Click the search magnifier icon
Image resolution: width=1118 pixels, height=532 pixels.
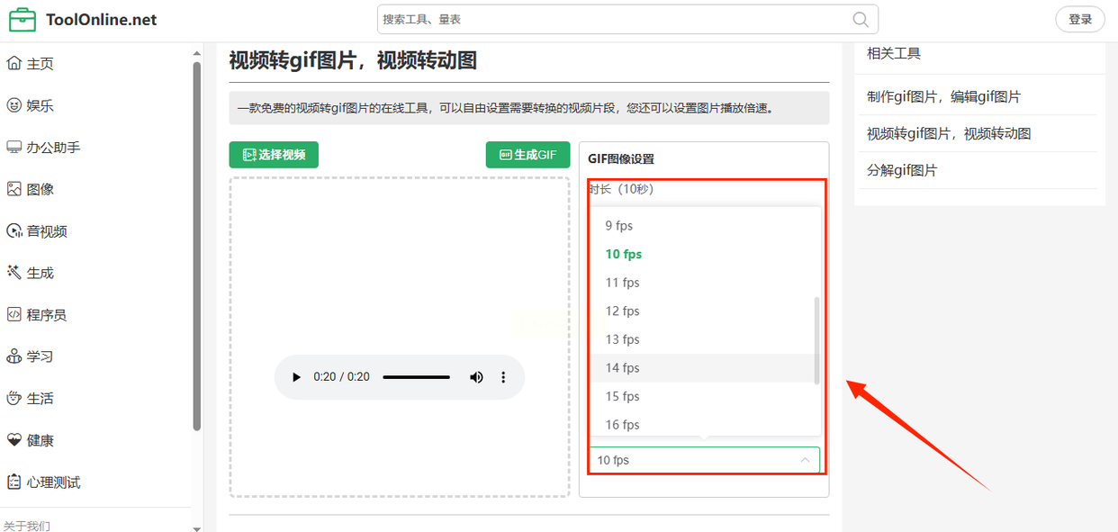click(x=861, y=20)
